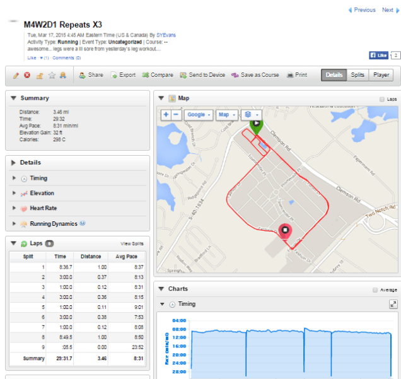Click the red finish marker on map

tap(285, 232)
